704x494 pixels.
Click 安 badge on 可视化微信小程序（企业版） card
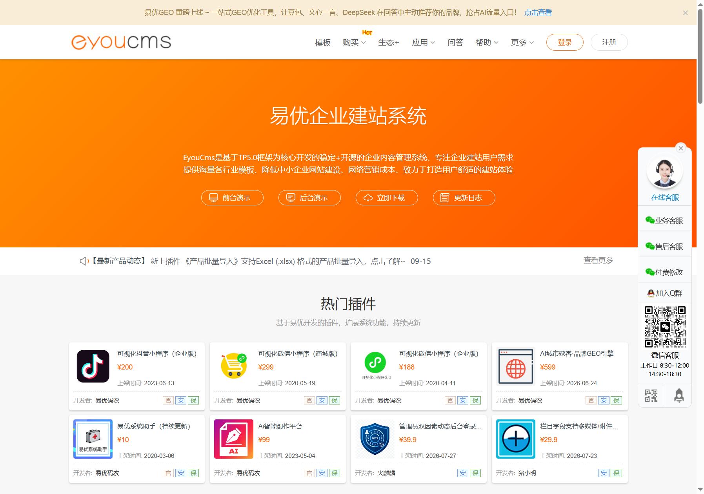coord(463,401)
